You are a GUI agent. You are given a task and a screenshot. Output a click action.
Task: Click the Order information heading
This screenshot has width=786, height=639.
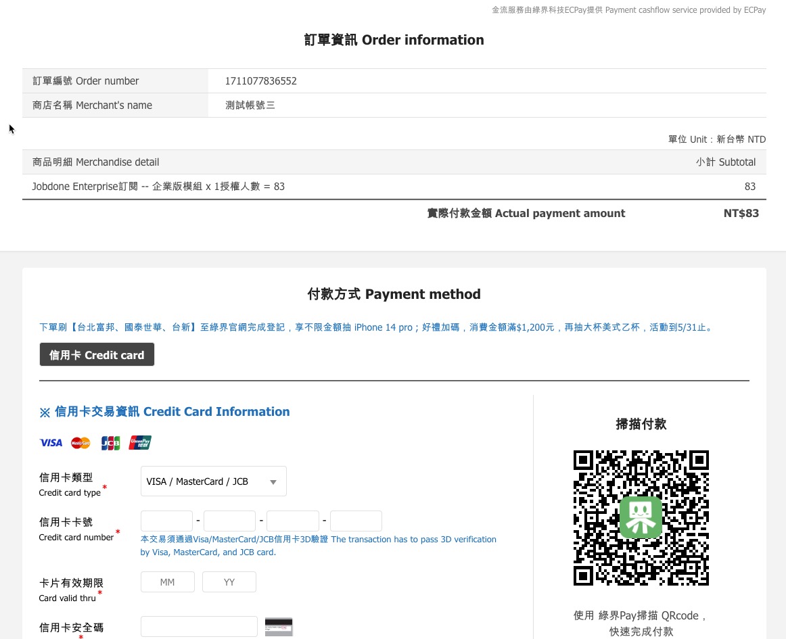coord(394,40)
